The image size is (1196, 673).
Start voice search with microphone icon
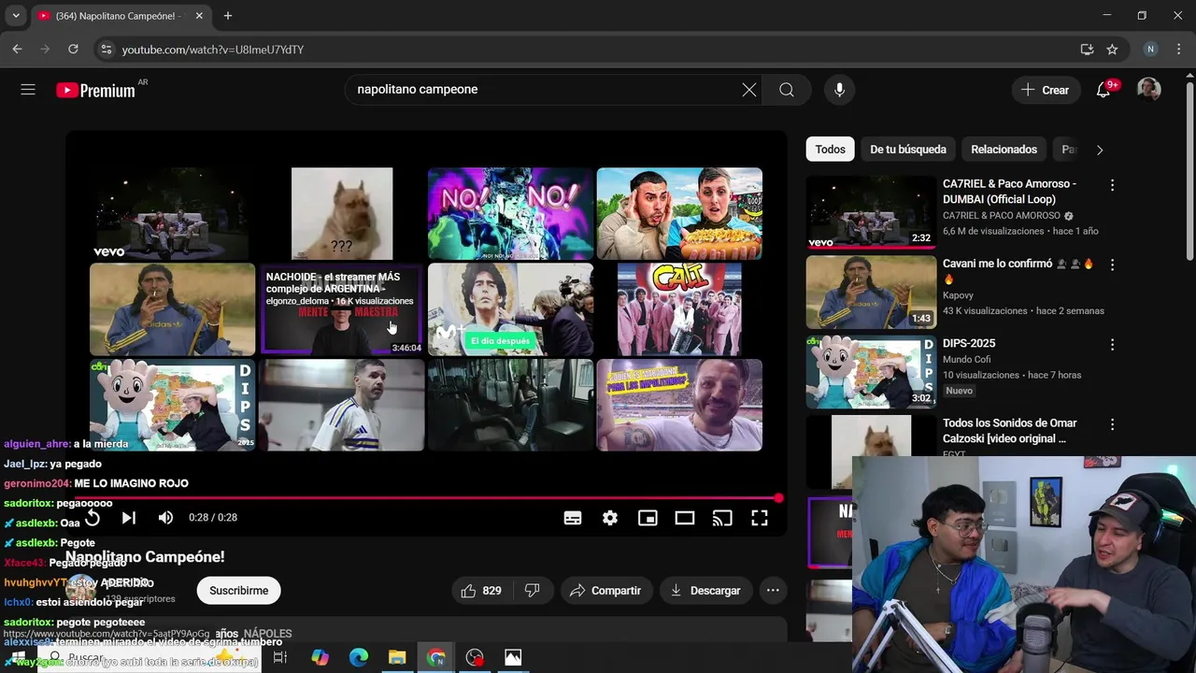click(839, 90)
